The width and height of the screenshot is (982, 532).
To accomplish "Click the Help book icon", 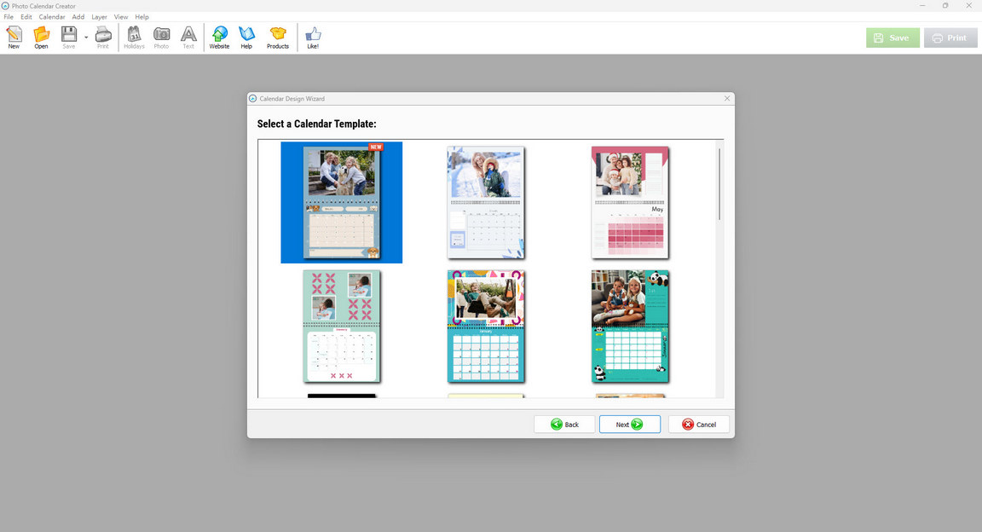I will coord(246,38).
